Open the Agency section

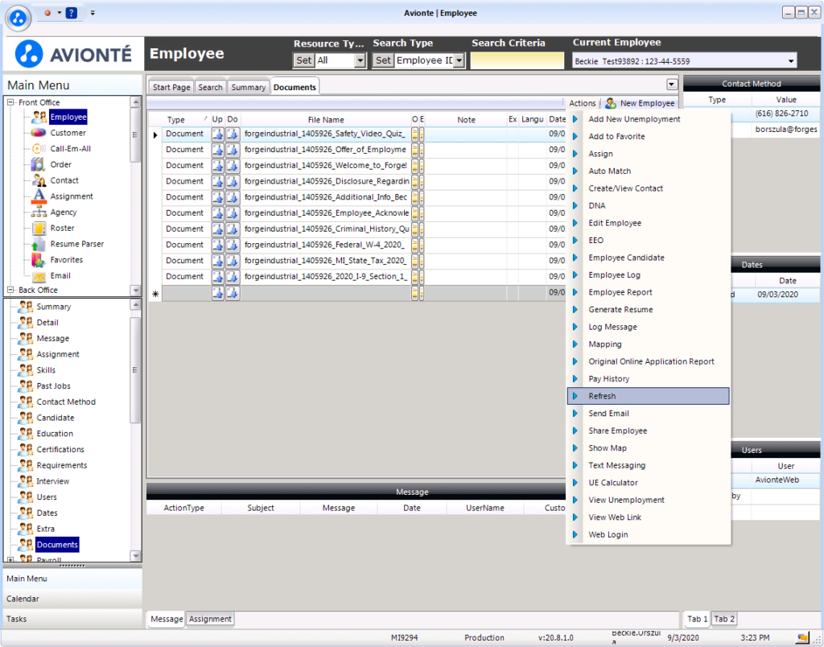click(63, 212)
